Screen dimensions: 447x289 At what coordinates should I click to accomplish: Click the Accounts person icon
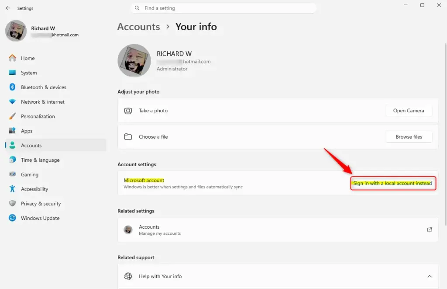pos(12,145)
